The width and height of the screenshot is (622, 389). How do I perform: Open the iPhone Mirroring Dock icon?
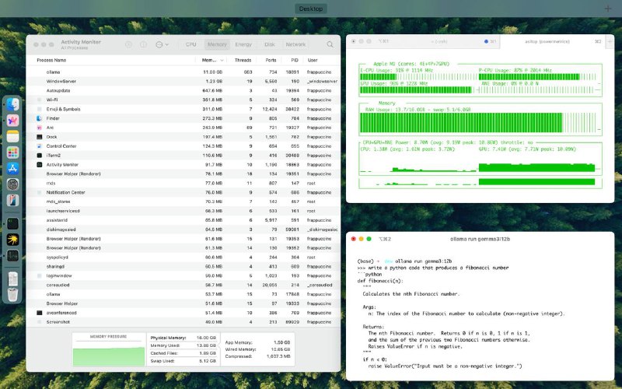click(x=12, y=200)
